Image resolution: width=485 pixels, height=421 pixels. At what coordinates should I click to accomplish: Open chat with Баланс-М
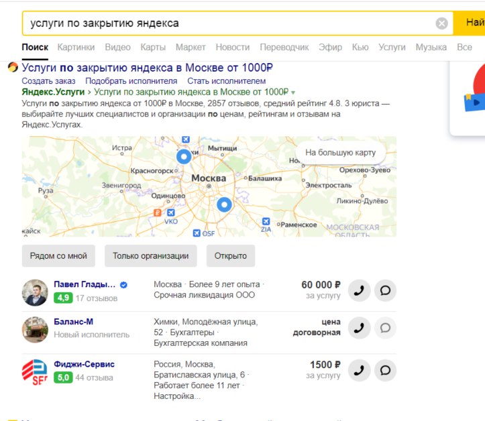click(x=385, y=328)
